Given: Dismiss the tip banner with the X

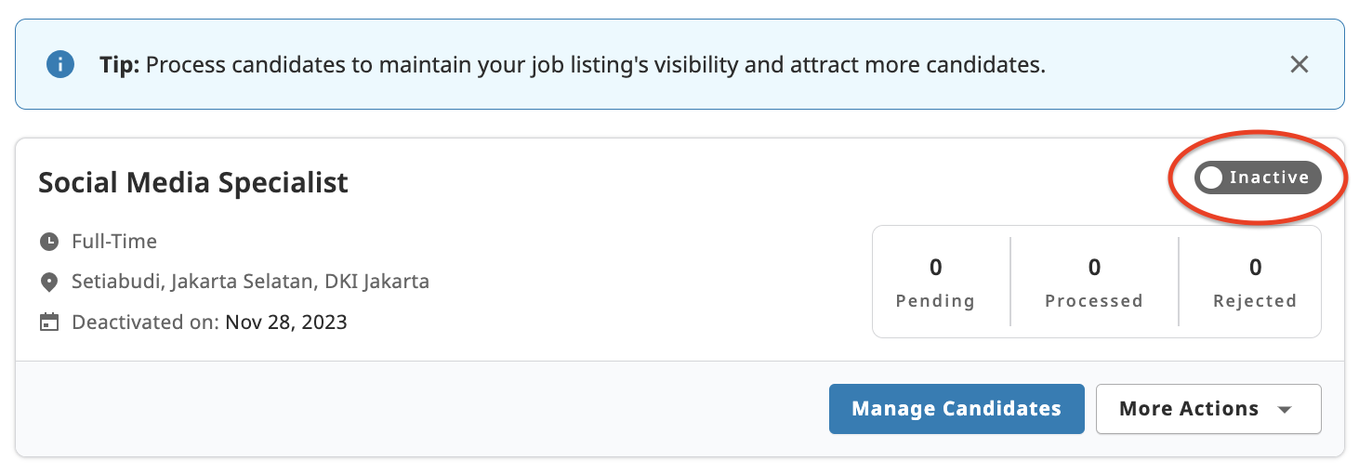Looking at the screenshot, I should [x=1300, y=64].
